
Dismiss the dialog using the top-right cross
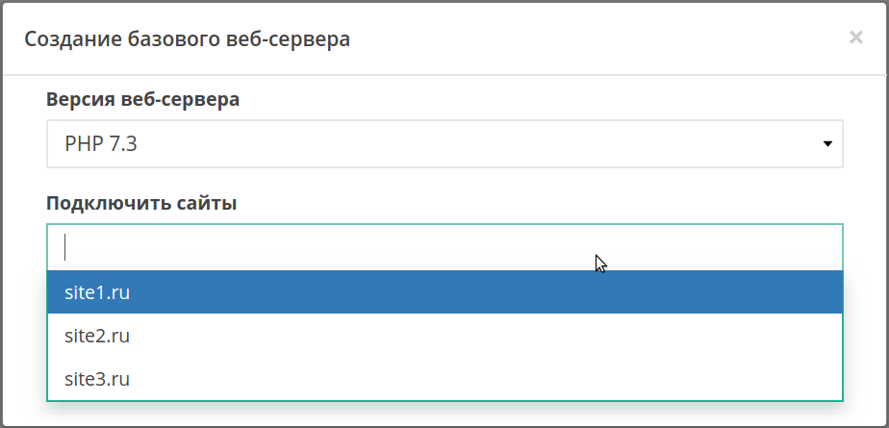click(x=855, y=38)
